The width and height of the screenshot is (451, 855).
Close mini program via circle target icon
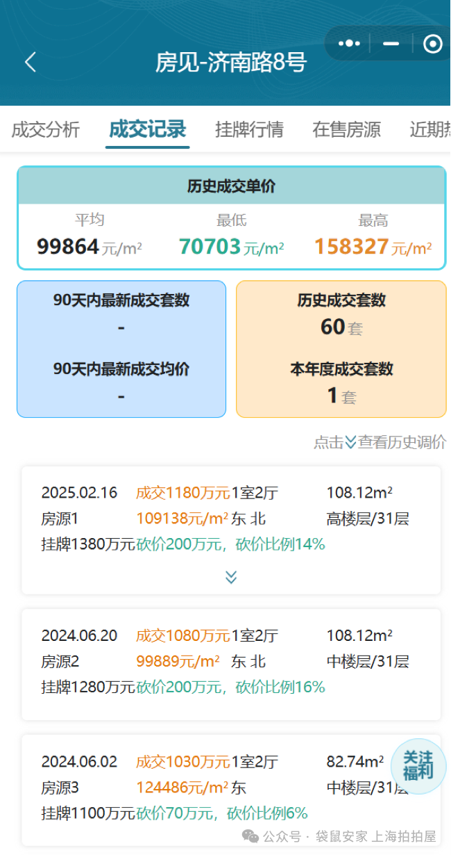coord(432,44)
